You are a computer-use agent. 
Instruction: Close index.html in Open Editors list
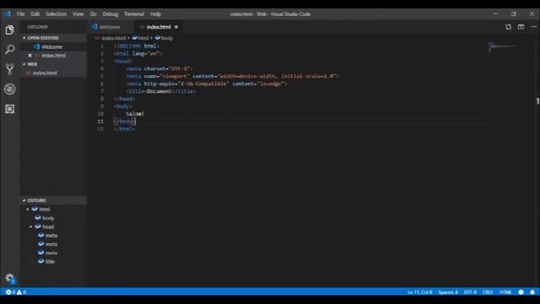point(30,56)
